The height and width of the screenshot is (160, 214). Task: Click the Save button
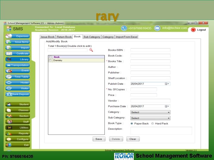tap(99, 139)
